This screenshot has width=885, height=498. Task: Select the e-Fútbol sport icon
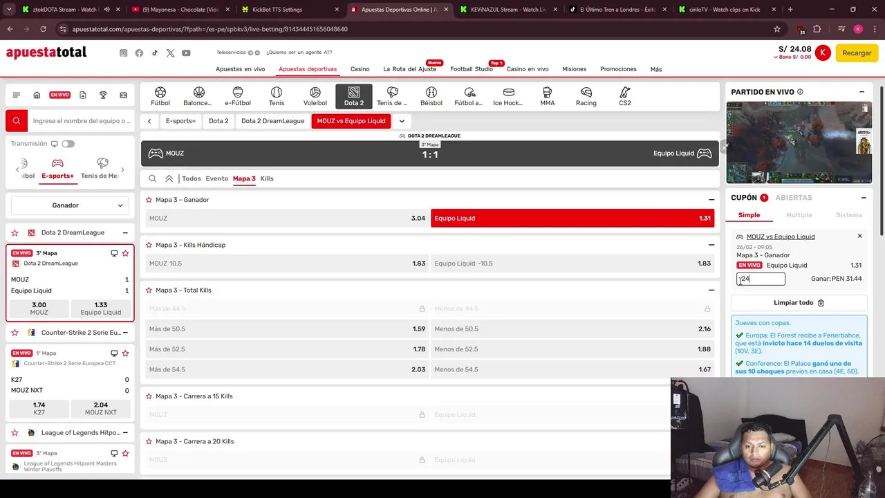point(238,96)
